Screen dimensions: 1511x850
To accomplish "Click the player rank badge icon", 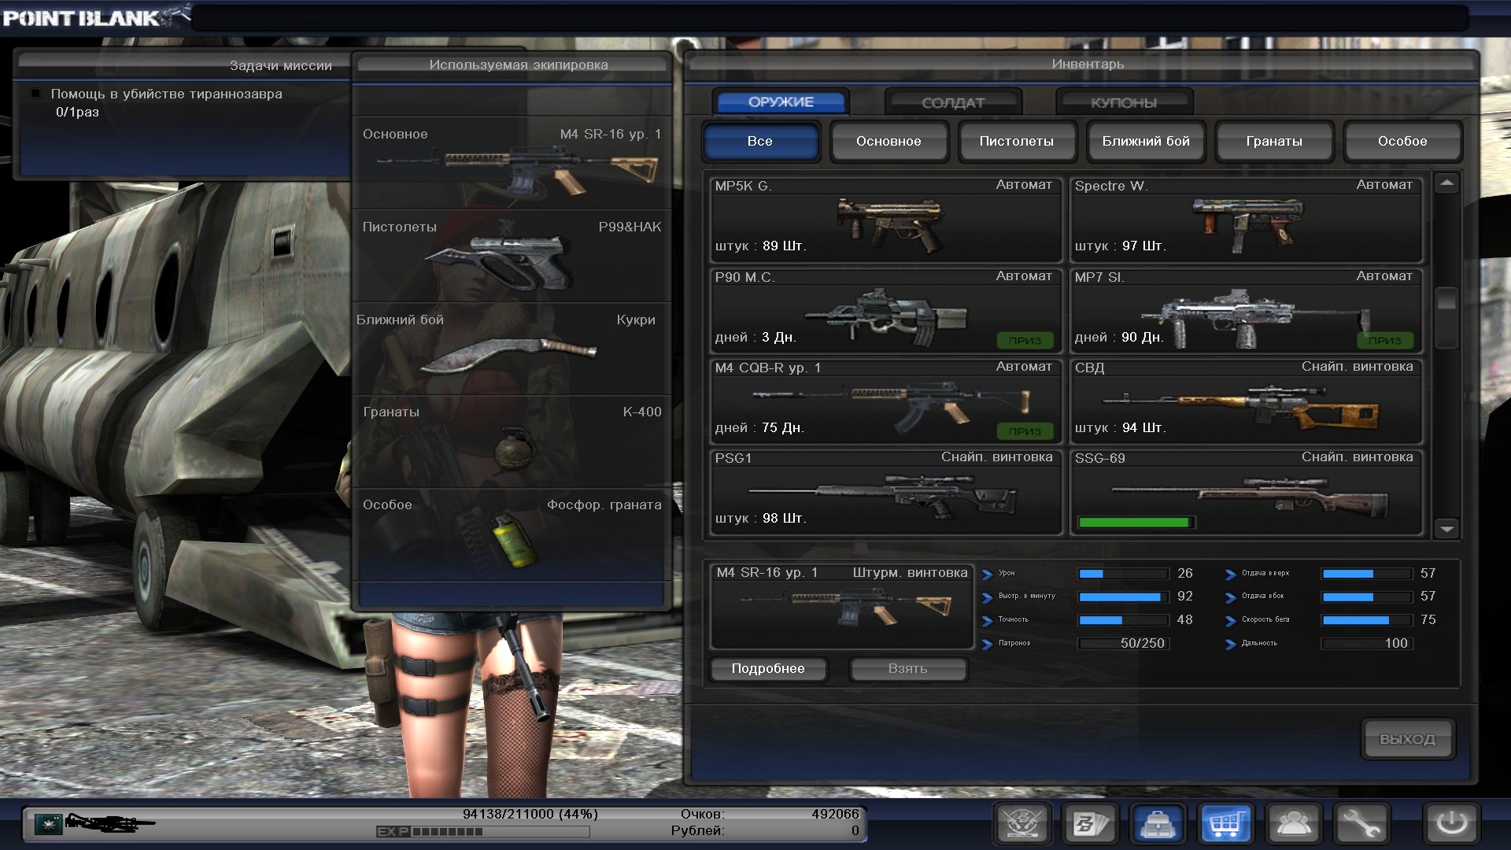I will 48,824.
